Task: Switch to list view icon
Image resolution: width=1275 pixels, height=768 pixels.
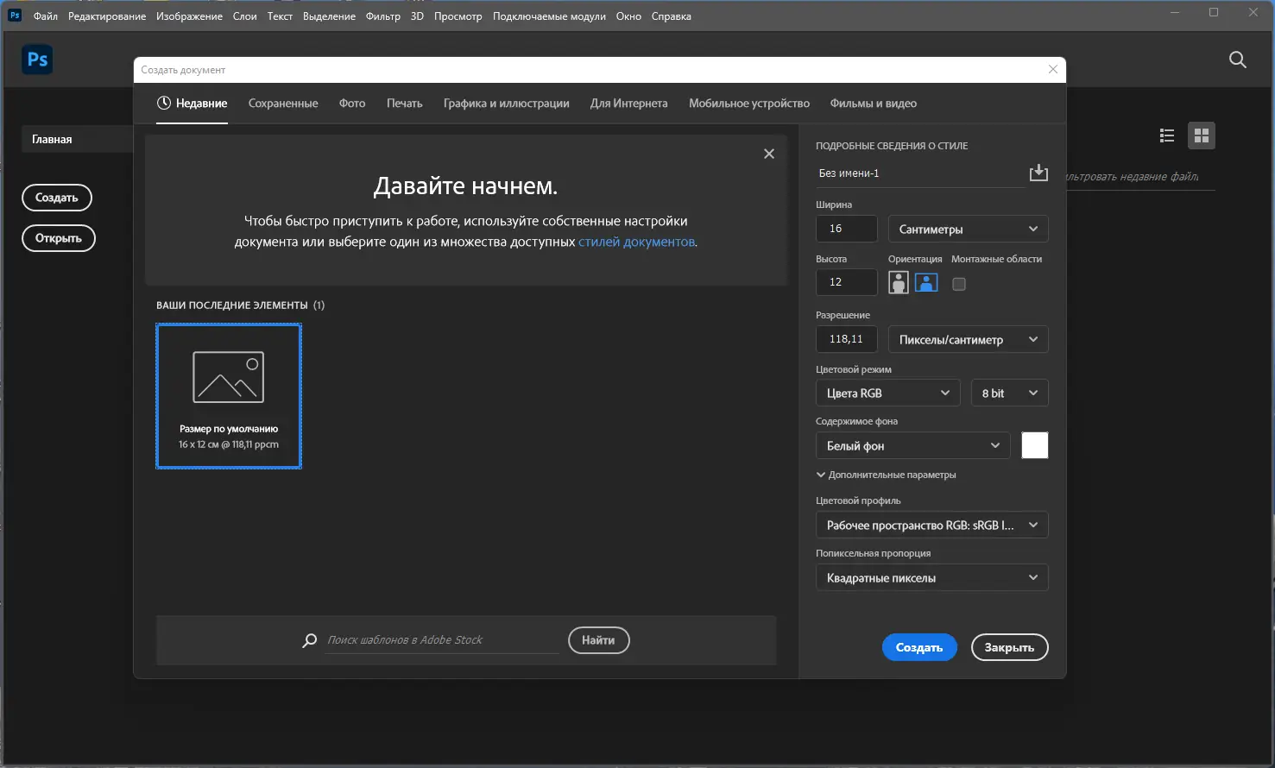Action: point(1167,135)
